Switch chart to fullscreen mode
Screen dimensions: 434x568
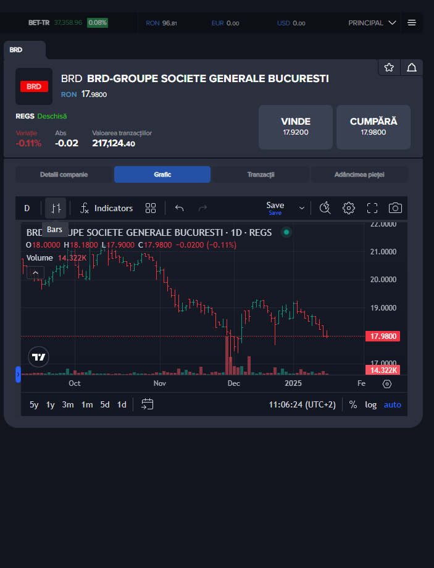[x=372, y=208]
